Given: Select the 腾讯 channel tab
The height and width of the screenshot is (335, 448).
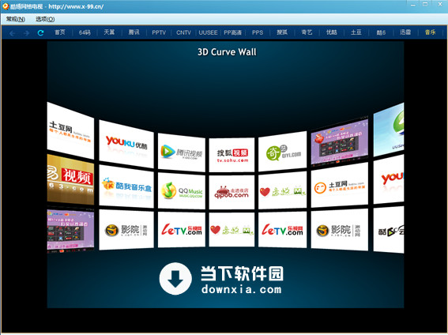Looking at the screenshot, I should (134, 32).
